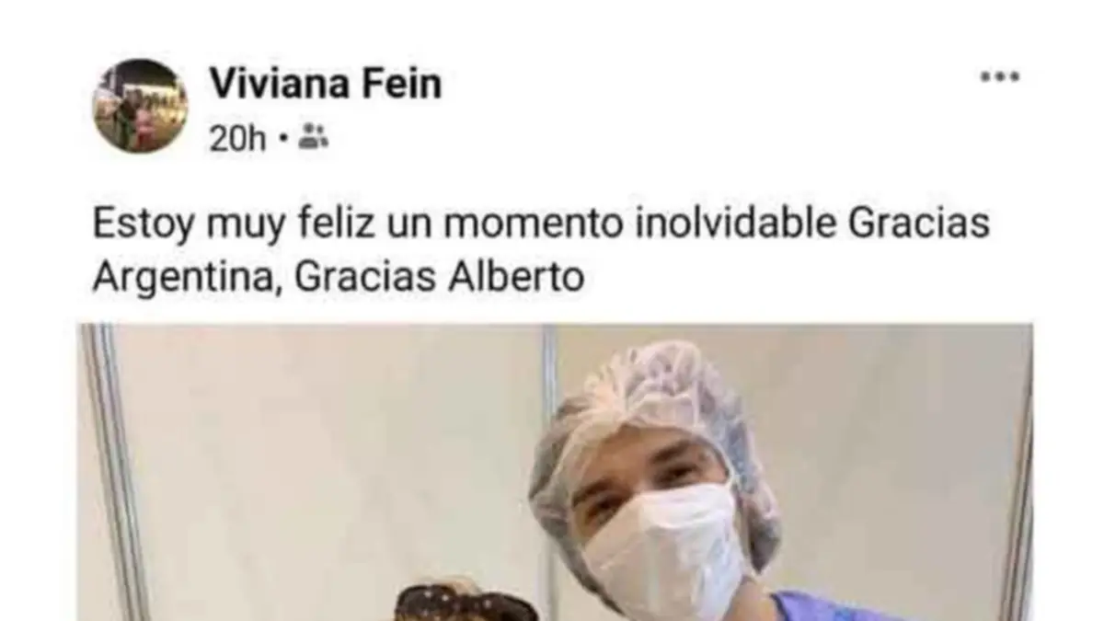Tap the blue scrubs shoulder in the photo
Image resolution: width=1104 pixels, height=621 pixels.
click(x=810, y=605)
